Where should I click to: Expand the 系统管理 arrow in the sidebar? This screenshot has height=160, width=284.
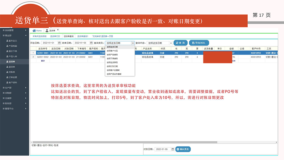[x=26, y=30]
